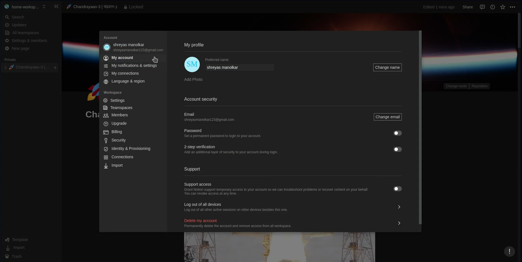Image resolution: width=522 pixels, height=262 pixels.
Task: Open the Security settings section
Action: tap(118, 140)
